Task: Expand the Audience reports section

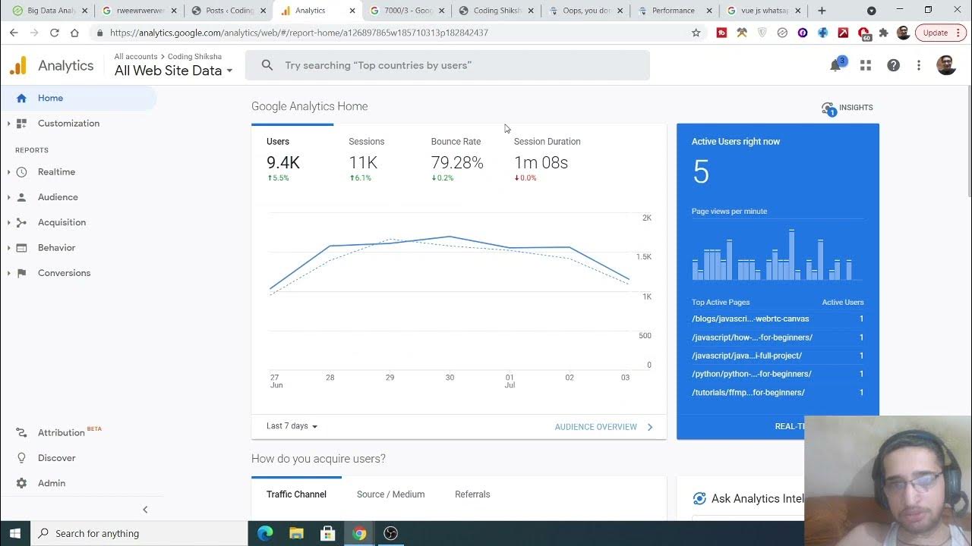Action: [x=58, y=197]
